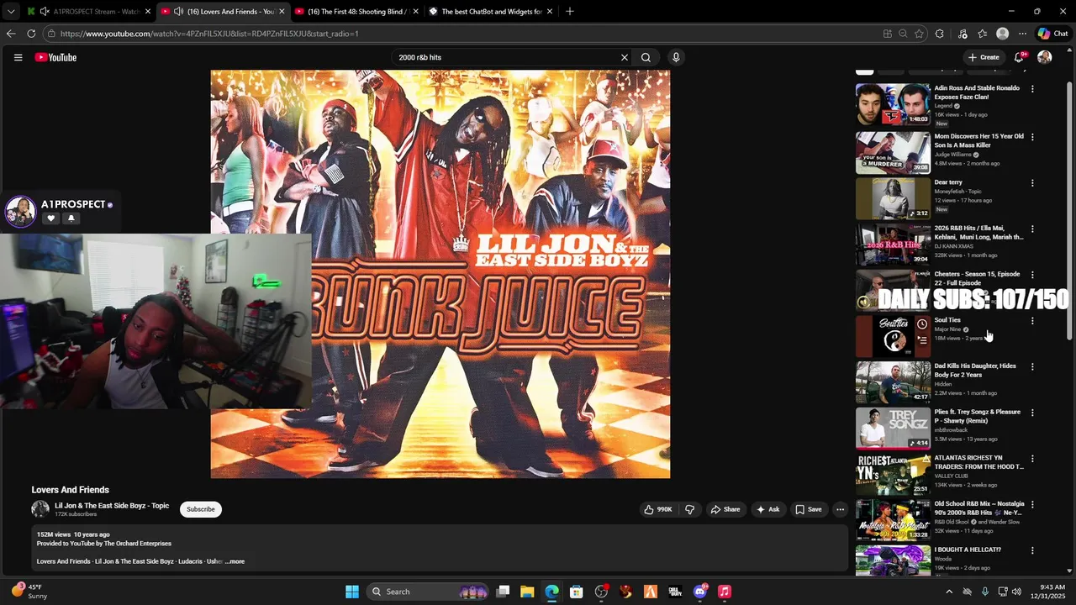
Task: Click the A1PROSPECT overlay notification bell
Action: [x=71, y=218]
